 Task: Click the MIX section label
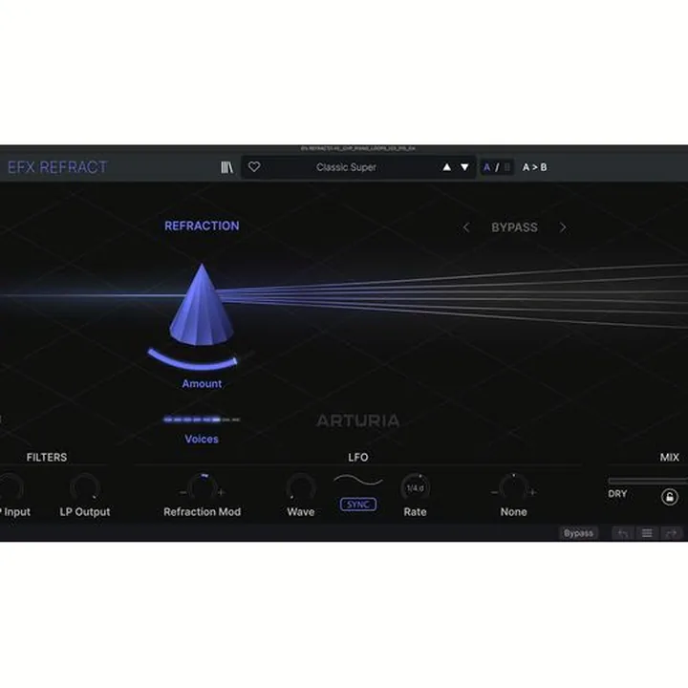[x=670, y=458]
